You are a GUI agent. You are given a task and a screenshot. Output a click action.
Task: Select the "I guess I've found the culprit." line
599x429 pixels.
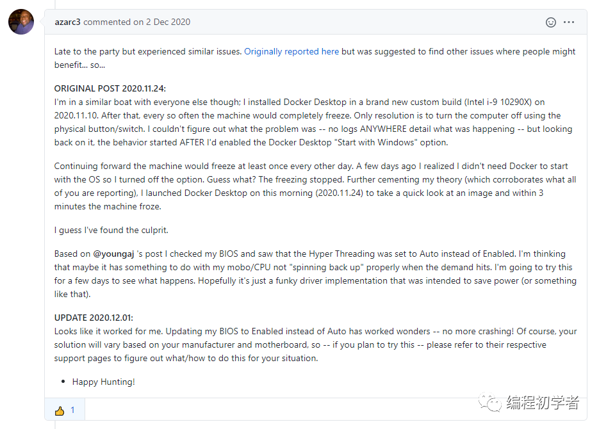point(111,230)
